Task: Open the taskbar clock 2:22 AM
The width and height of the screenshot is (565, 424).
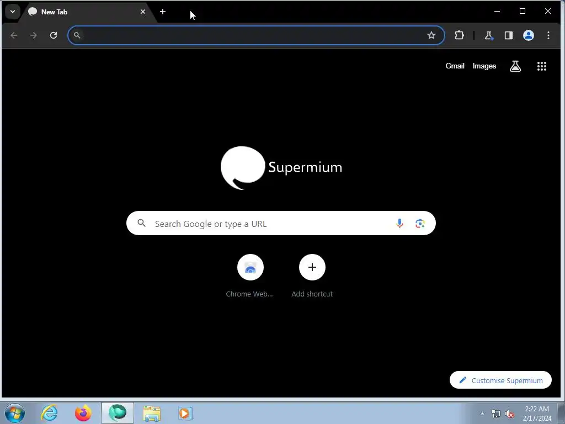Action: click(x=537, y=413)
